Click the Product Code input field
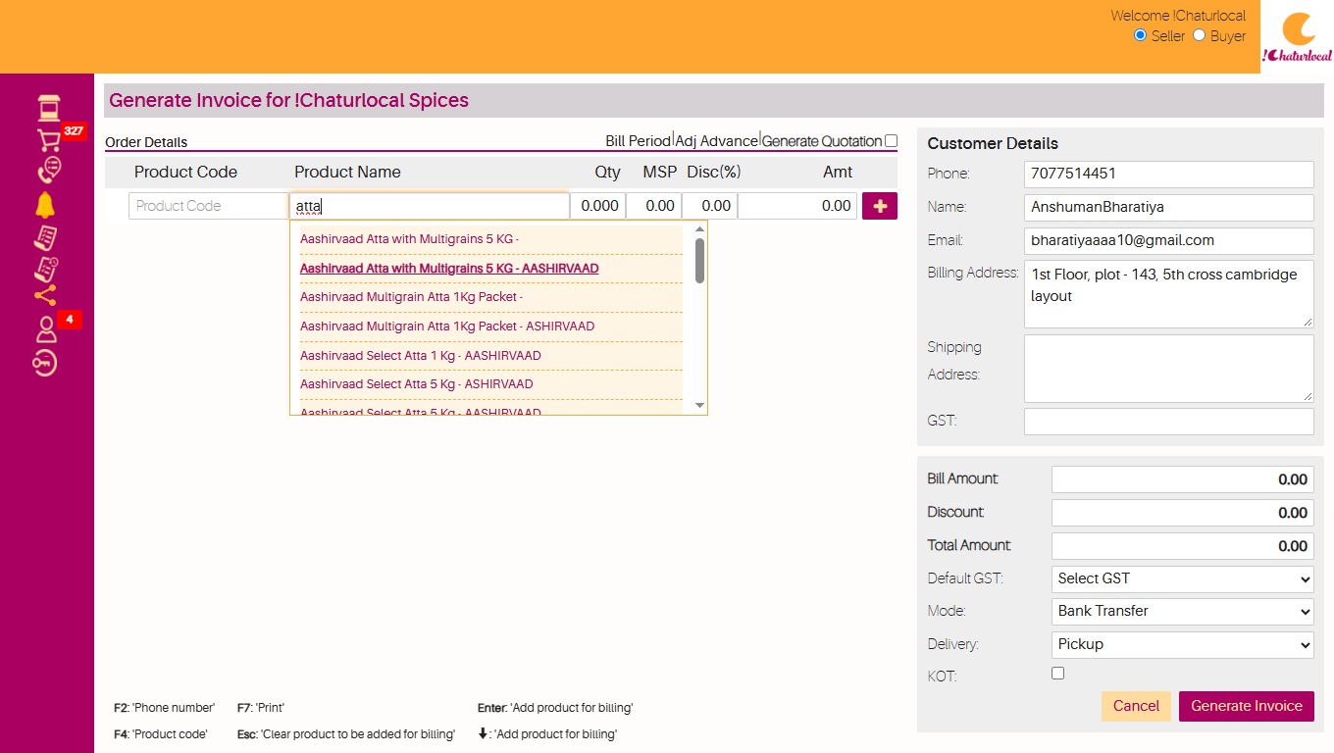Viewport: 1334px width, 753px height. coord(208,206)
